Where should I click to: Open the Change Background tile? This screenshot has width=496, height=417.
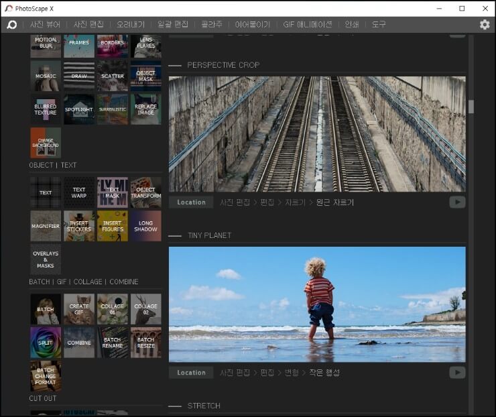(46, 143)
